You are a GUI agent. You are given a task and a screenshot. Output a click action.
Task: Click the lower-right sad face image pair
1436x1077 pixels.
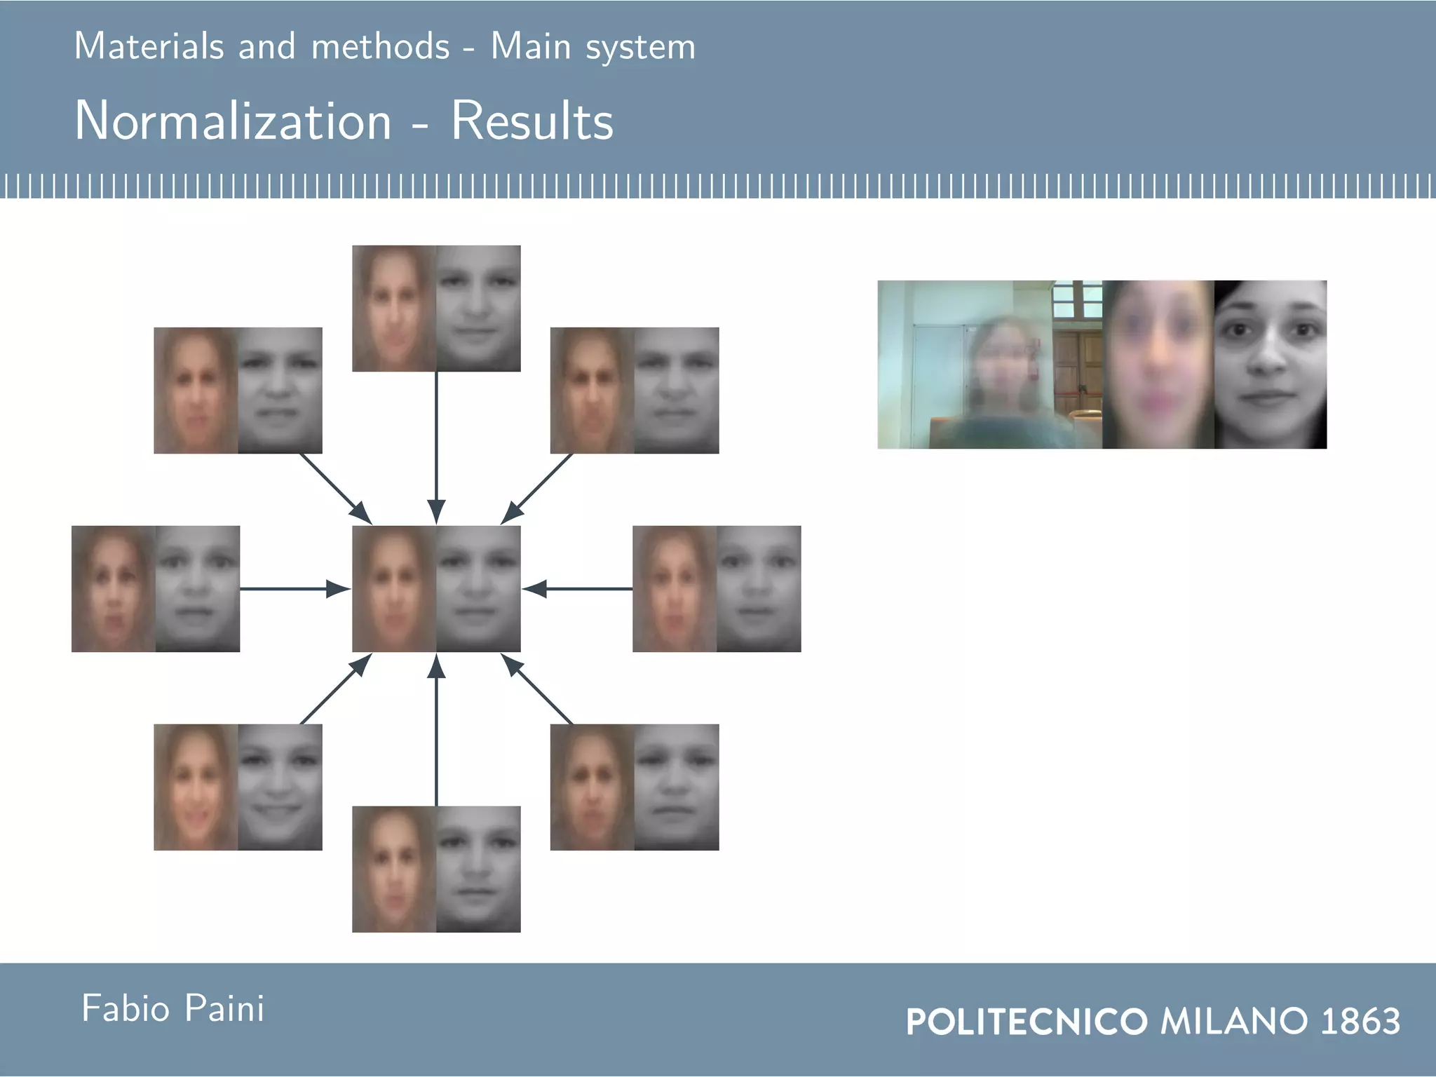[x=635, y=787]
